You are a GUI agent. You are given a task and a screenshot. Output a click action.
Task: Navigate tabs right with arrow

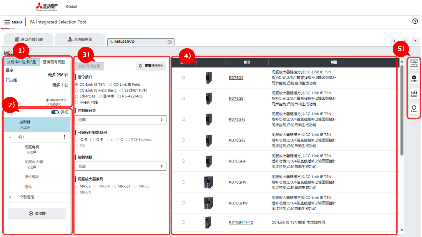tap(405, 41)
